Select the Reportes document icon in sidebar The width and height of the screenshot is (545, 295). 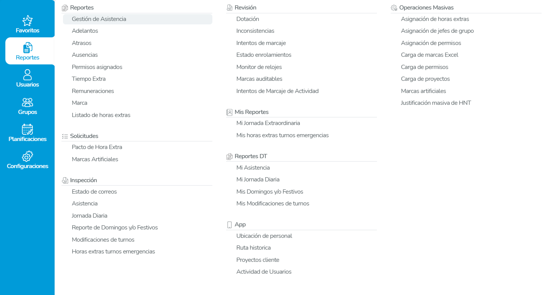(x=27, y=48)
